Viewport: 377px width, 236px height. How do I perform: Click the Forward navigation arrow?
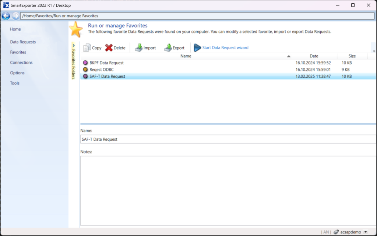[x=15, y=16]
